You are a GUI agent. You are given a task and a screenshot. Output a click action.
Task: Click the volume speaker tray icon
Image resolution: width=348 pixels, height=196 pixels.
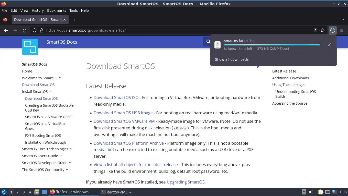311,192
